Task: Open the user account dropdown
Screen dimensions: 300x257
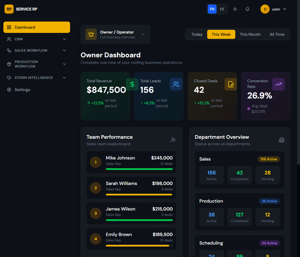Action: (274, 9)
